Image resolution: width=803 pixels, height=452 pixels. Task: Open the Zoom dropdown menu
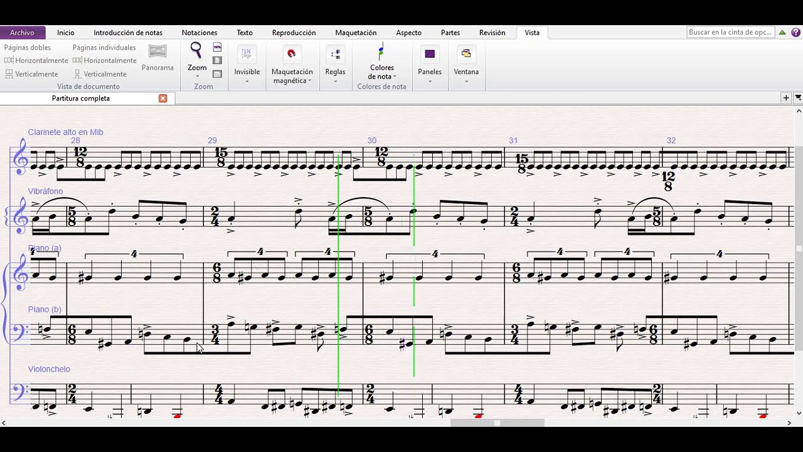(x=197, y=72)
